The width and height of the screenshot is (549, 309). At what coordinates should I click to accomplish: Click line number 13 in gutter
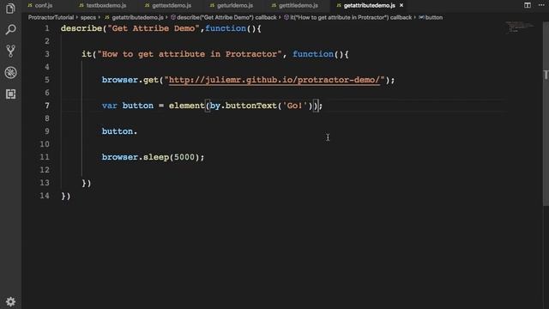pos(45,183)
